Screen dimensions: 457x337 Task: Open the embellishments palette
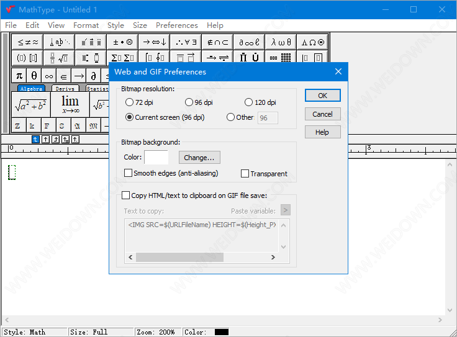click(x=91, y=42)
